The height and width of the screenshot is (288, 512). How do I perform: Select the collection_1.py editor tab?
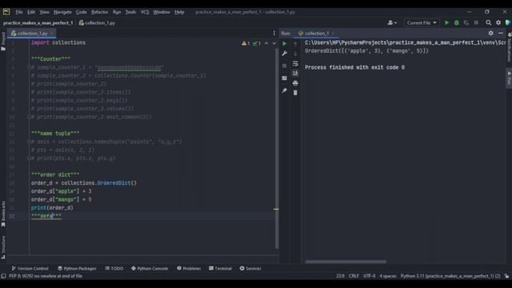tap(32, 34)
